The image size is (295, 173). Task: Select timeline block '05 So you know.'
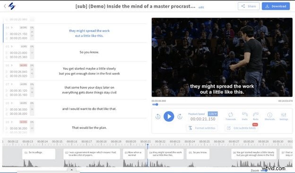[x=198, y=154]
